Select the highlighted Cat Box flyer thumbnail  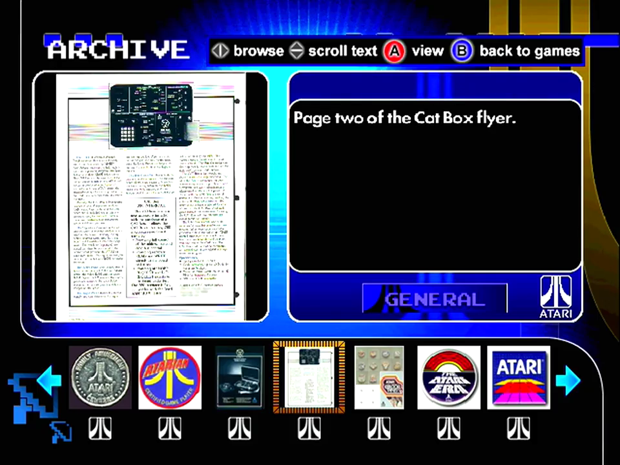309,377
